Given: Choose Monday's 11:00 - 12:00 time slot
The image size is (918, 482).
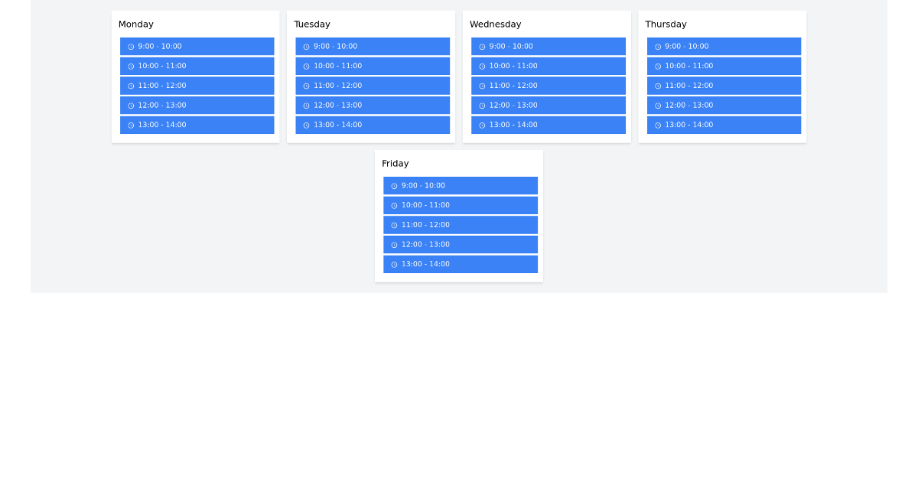Looking at the screenshot, I should click(197, 85).
